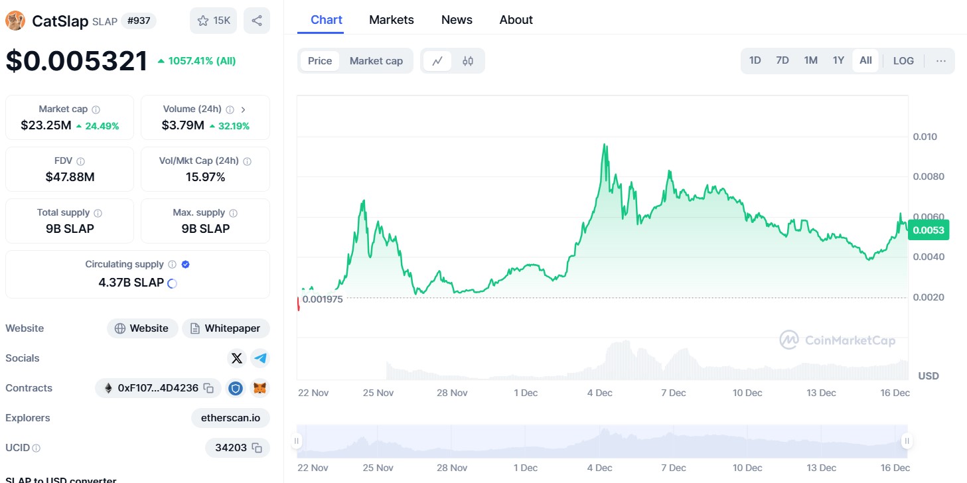Click the mini chart range navigator
Screen dimensions: 967x483
(602, 441)
